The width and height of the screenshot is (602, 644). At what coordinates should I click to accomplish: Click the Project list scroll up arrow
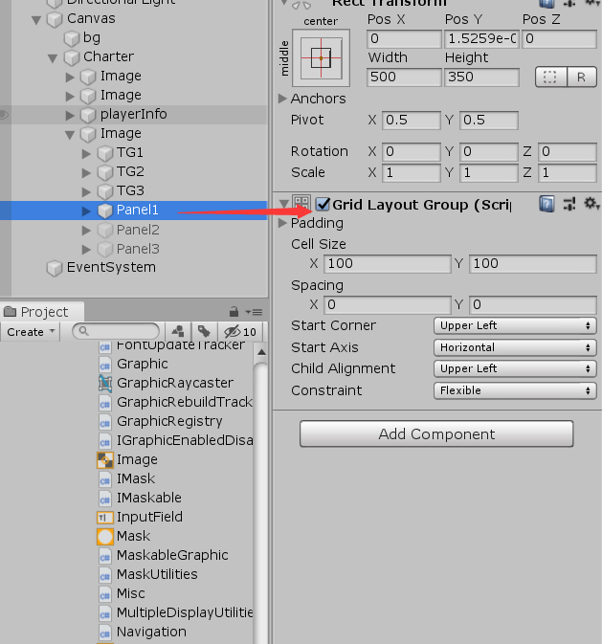261,352
